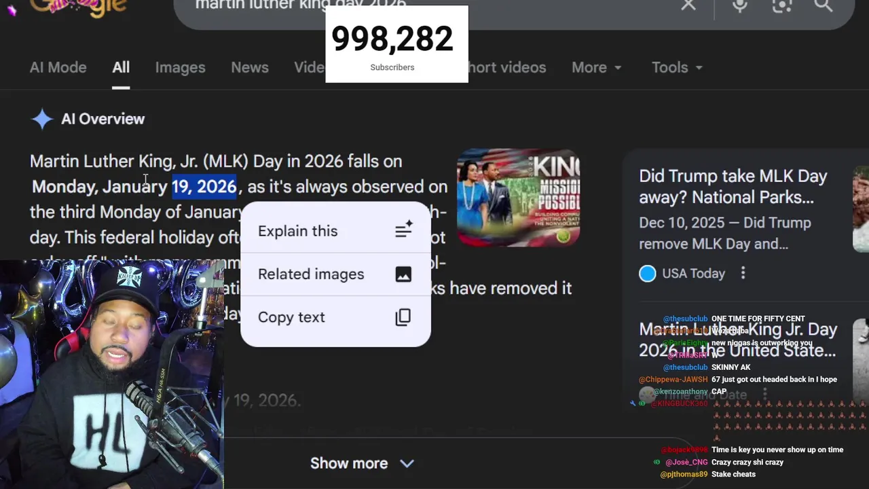Image resolution: width=869 pixels, height=489 pixels.
Task: Click the Dec 10, 2025 article snippet
Action: pyautogui.click(x=724, y=233)
